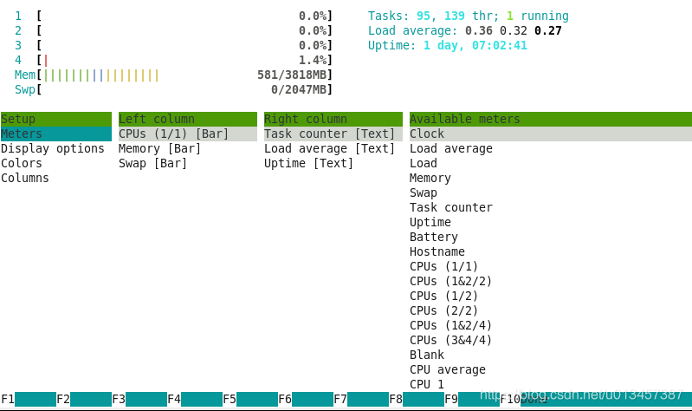Viewport: 692px width, 411px height.
Task: Click the Right column header
Action: pos(333,120)
